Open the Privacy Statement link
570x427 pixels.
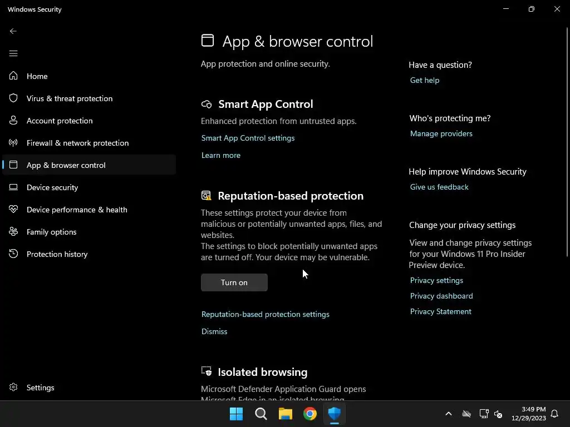(x=441, y=311)
